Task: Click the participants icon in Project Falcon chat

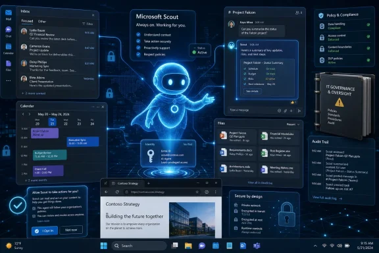Action: point(297,13)
